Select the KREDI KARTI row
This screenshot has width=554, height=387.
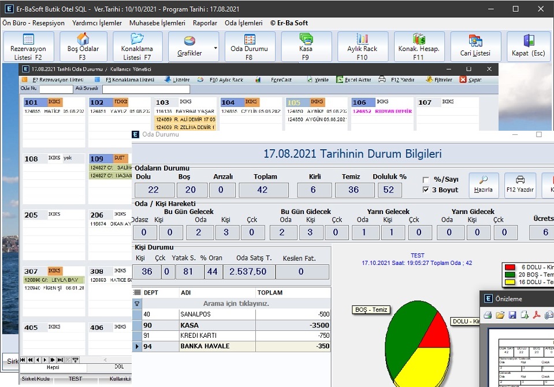point(232,336)
